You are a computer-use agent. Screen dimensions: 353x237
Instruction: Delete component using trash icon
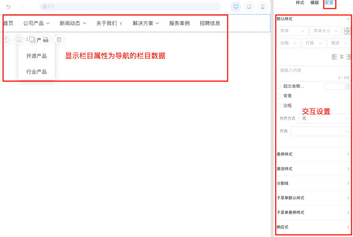[x=59, y=39]
